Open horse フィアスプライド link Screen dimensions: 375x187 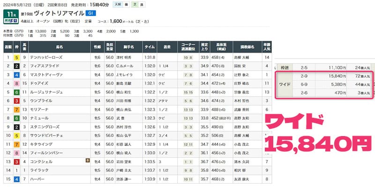[x=44, y=66]
